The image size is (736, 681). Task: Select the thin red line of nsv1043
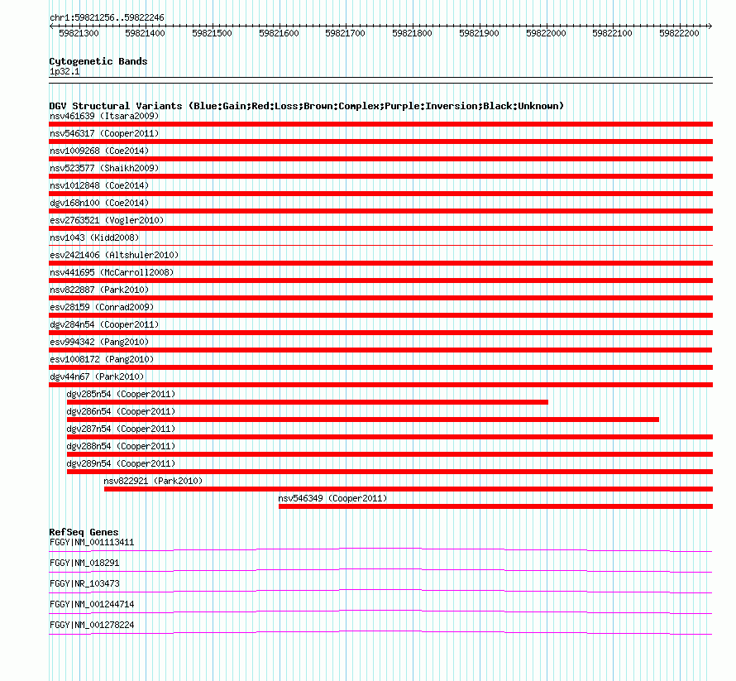380,245
